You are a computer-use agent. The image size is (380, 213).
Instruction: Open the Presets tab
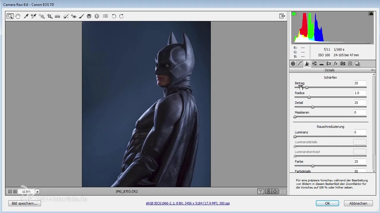pyautogui.click(x=350, y=64)
